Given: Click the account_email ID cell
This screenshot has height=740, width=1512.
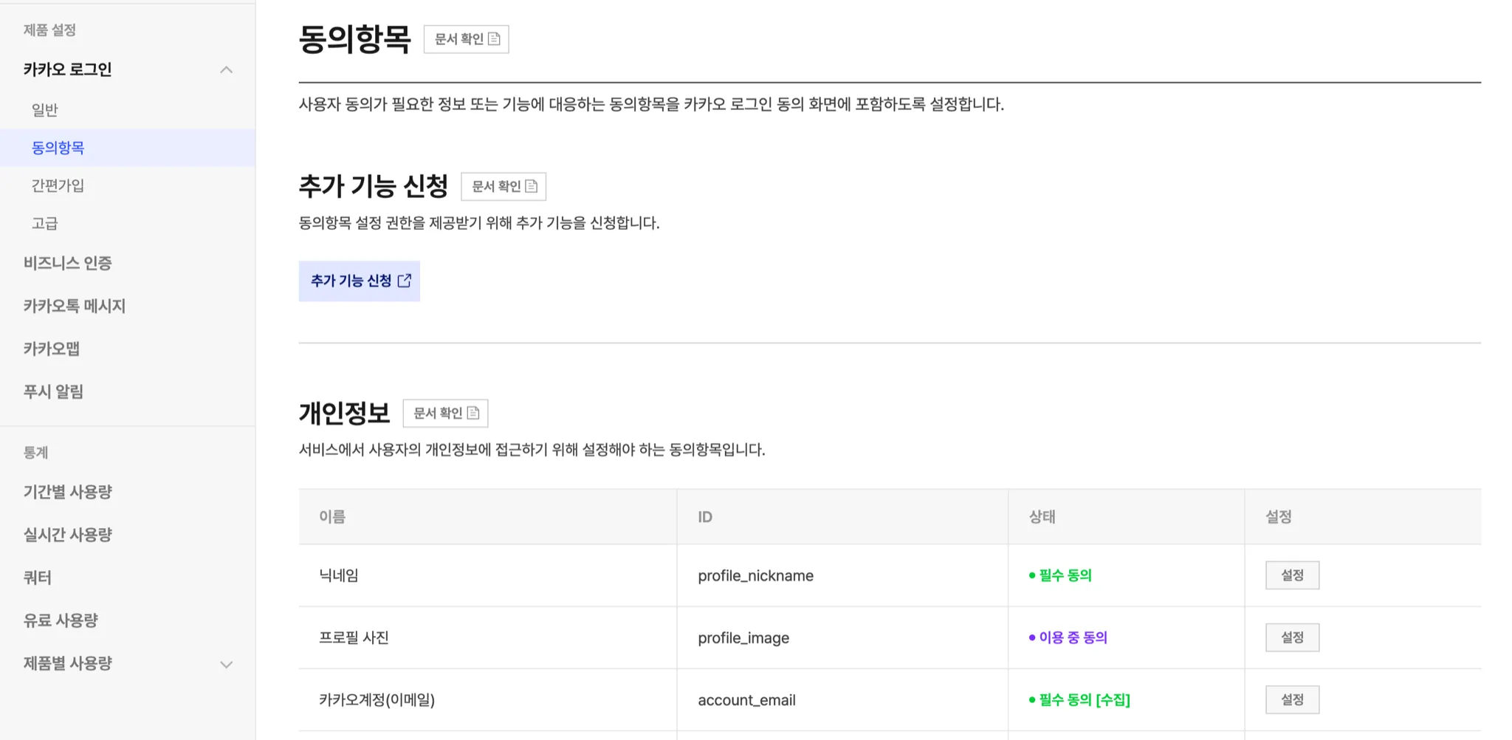Looking at the screenshot, I should pyautogui.click(x=842, y=699).
